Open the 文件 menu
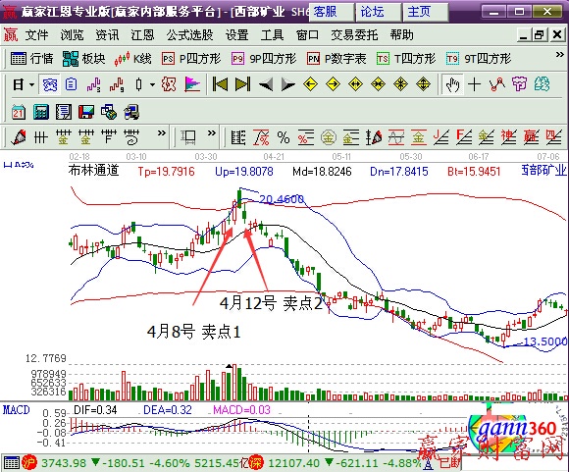This screenshot has width=569, height=472. point(36,35)
